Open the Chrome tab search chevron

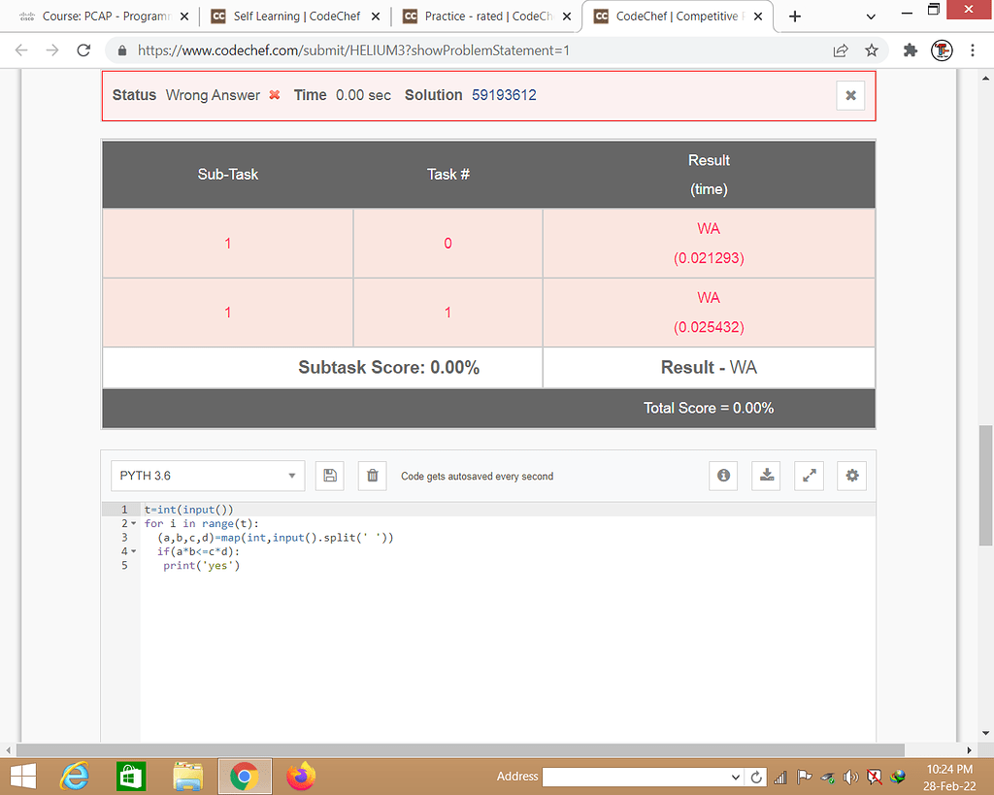(871, 17)
